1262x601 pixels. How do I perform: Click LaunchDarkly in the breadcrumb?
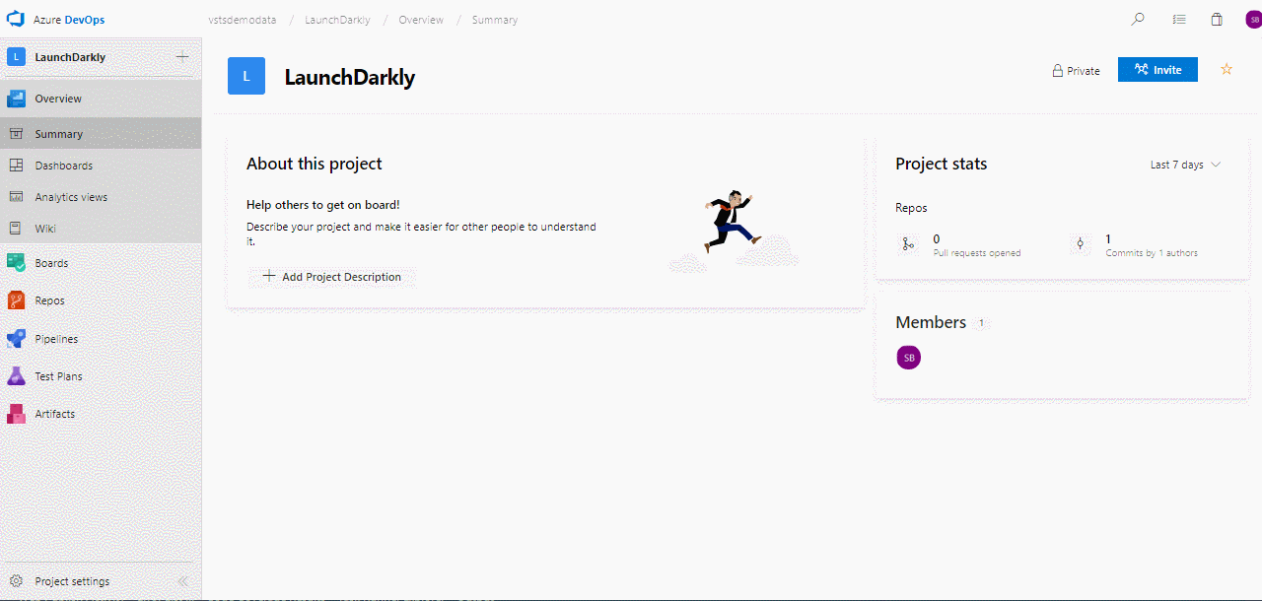coord(337,20)
